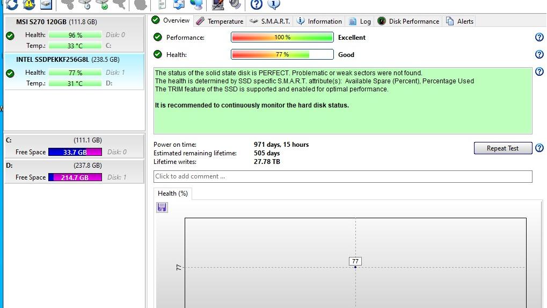
Task: Click green check icon beside Performance label
Action: pos(158,37)
